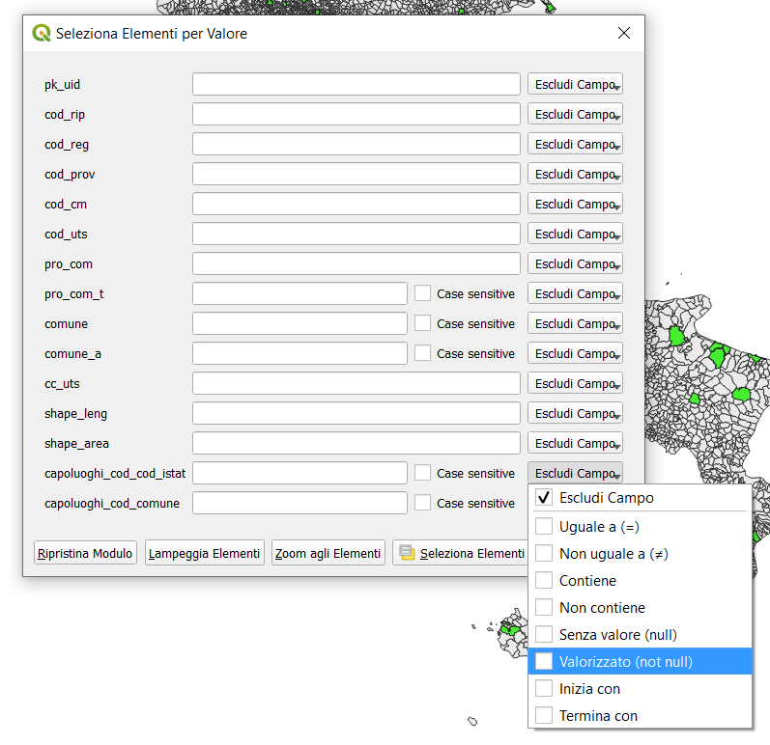This screenshot has height=745, width=770.
Task: Toggle Case sensitive for comune field
Action: coord(422,323)
